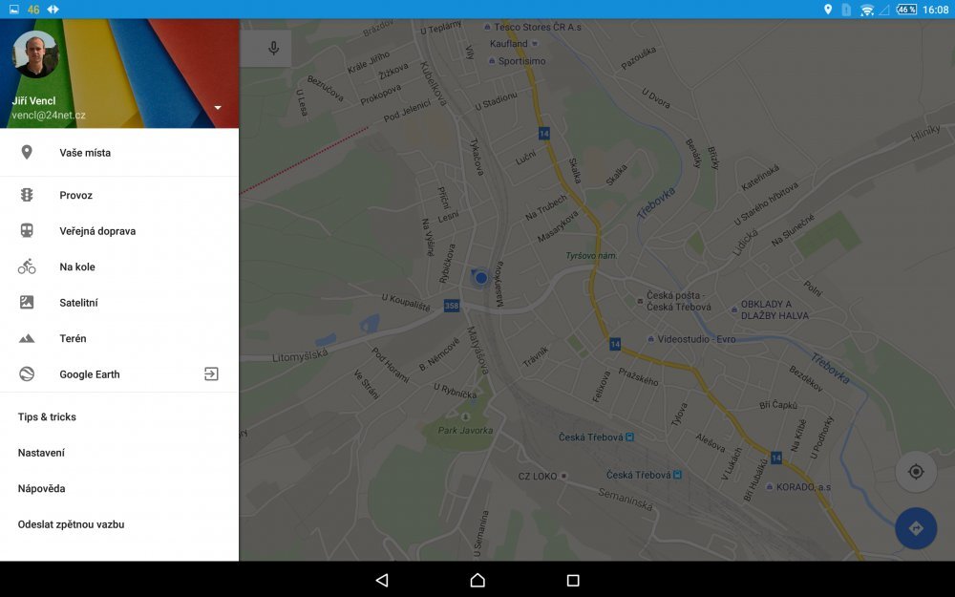Tap the Veřejná doprava transit icon

[26, 230]
